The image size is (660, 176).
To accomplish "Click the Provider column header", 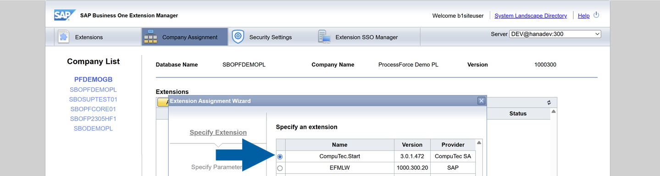I will coord(453,145).
